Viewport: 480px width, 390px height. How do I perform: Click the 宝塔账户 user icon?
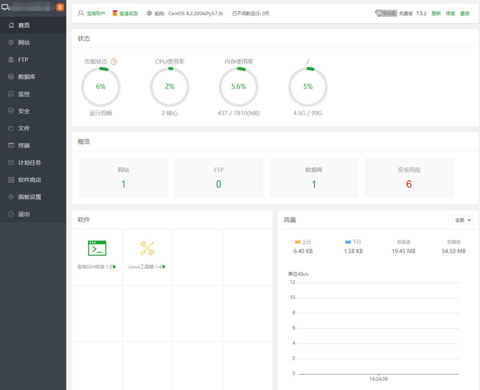click(81, 13)
